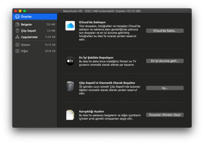Click the 702 MB size value
Viewport: 204px width, 144px height.
(x=51, y=25)
